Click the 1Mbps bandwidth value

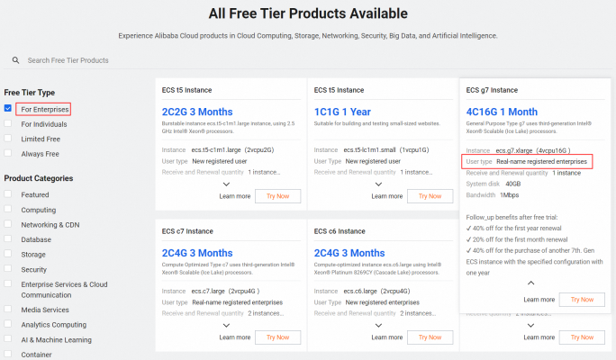[509, 195]
